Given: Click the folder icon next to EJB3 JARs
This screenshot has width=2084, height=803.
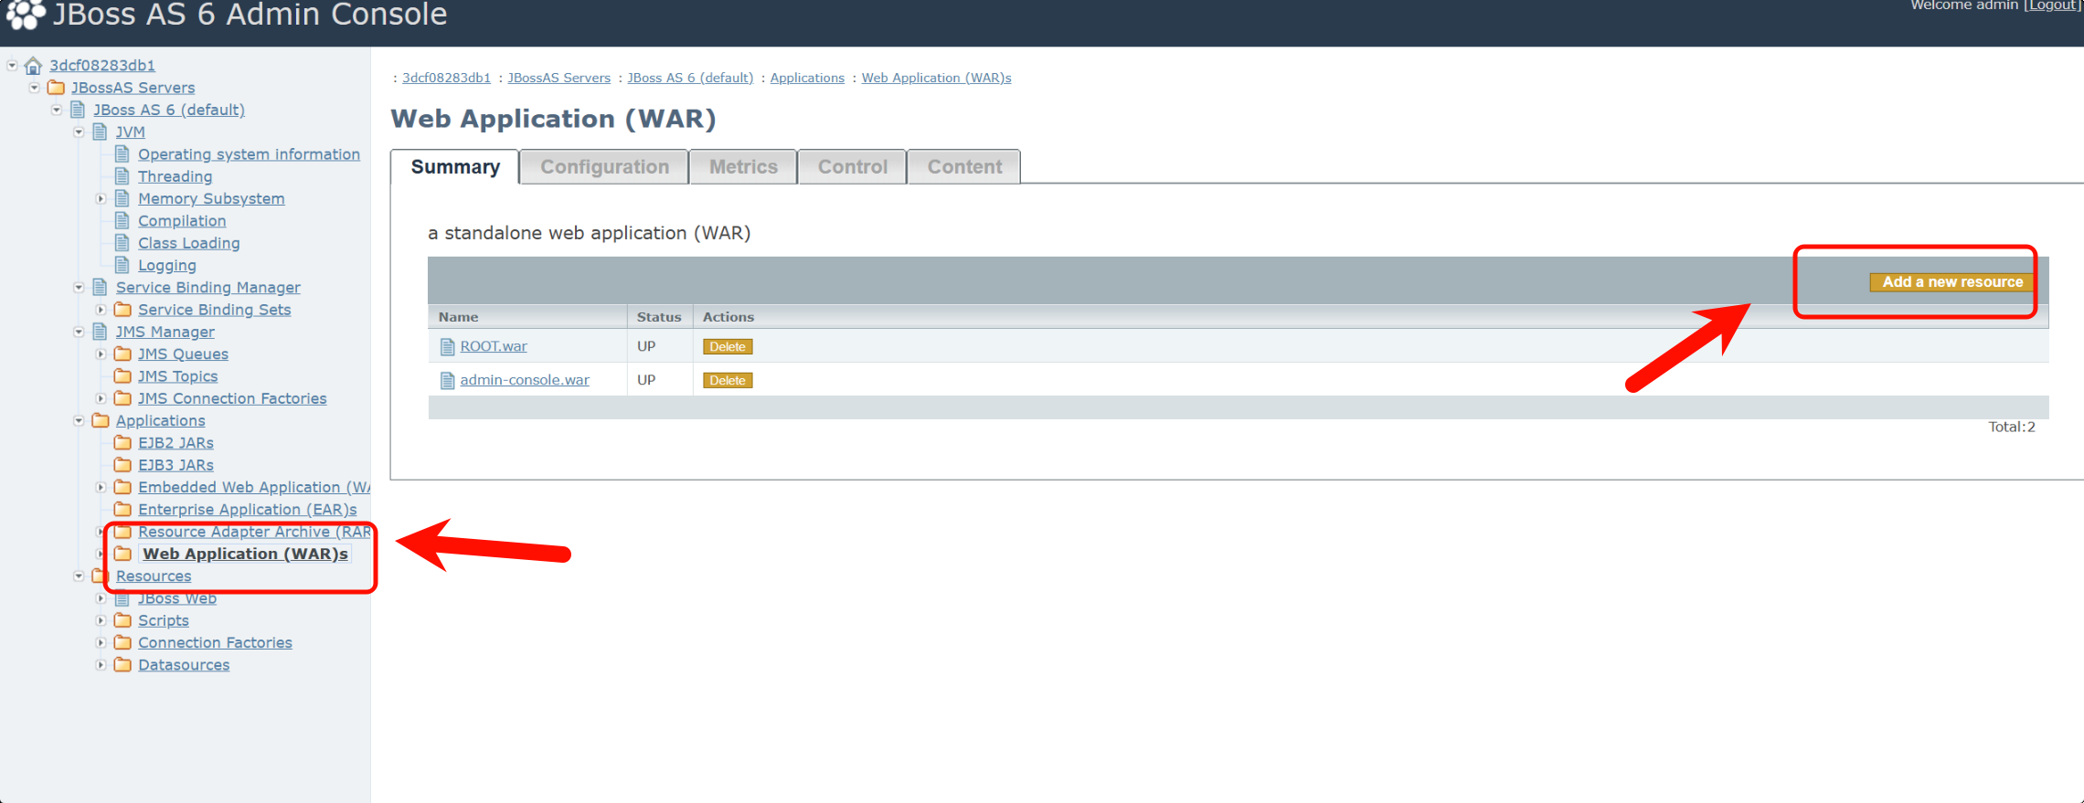Looking at the screenshot, I should click(122, 465).
